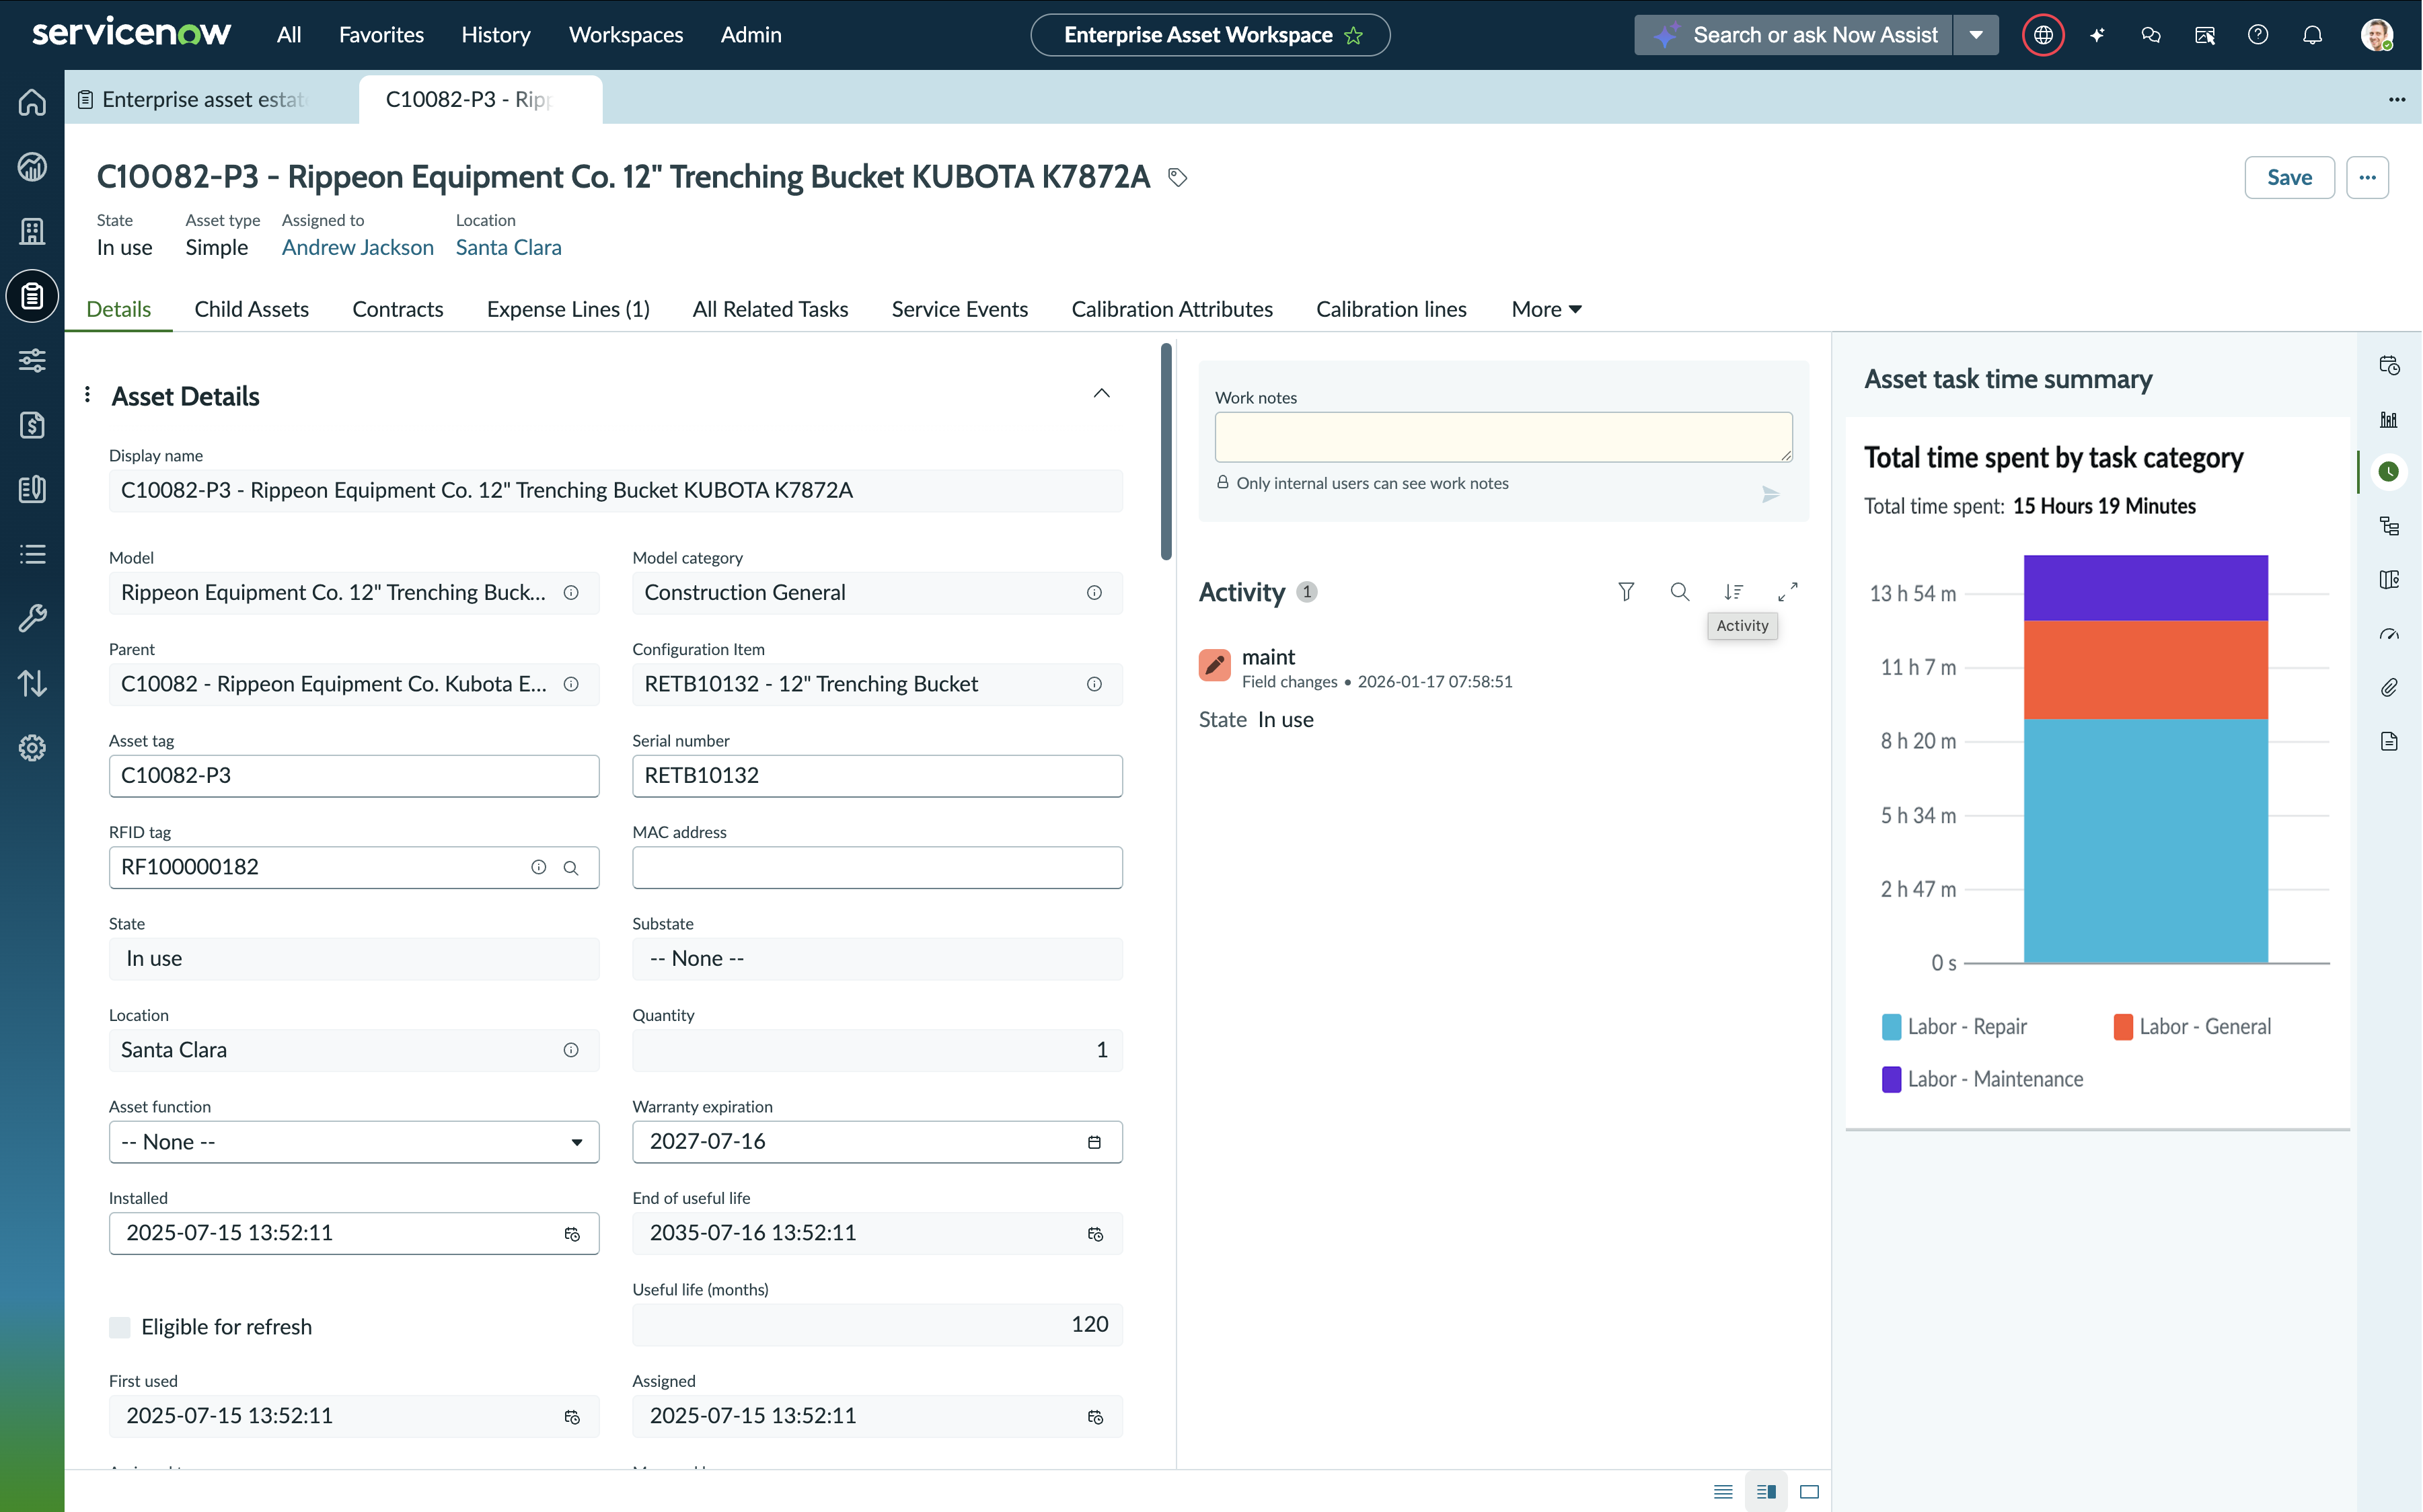Viewport: 2423px width, 1512px height.
Task: Open the sliders icon in left sidebar
Action: click(32, 360)
